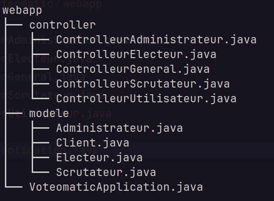Screen dimensions: 274x201
Task: Open ControlleurGeneral.java file
Action: pos(133,69)
